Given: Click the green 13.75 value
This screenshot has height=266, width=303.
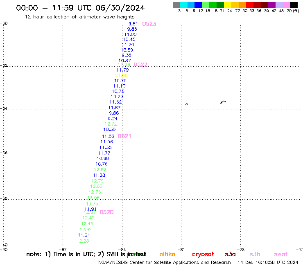Looking at the screenshot, I should (x=92, y=204).
